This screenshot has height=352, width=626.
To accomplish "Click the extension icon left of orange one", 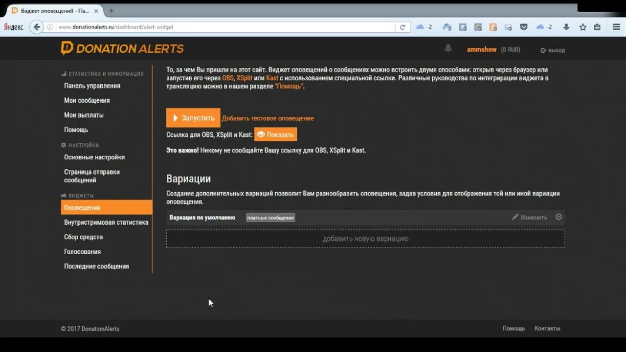I will coord(478,27).
